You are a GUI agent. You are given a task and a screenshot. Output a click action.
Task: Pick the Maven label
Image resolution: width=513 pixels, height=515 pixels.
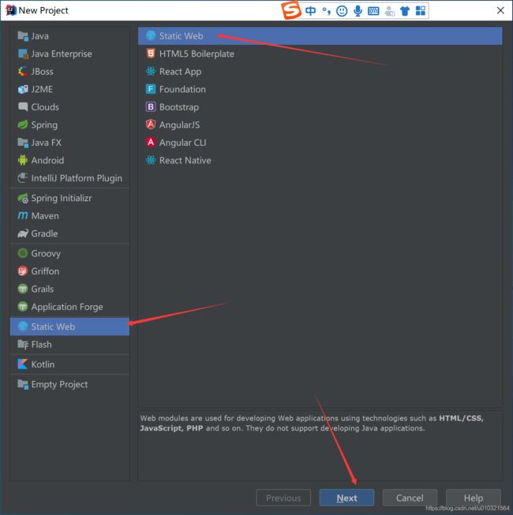tap(45, 216)
